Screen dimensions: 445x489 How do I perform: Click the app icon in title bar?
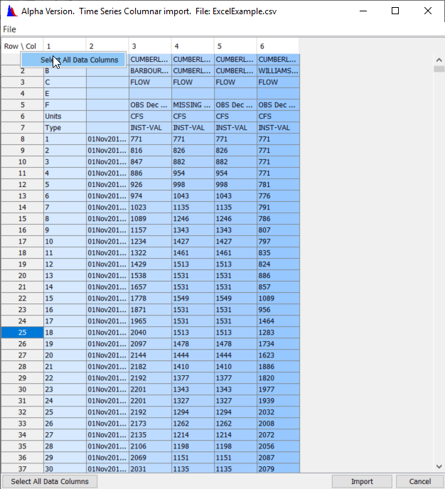pos(11,11)
